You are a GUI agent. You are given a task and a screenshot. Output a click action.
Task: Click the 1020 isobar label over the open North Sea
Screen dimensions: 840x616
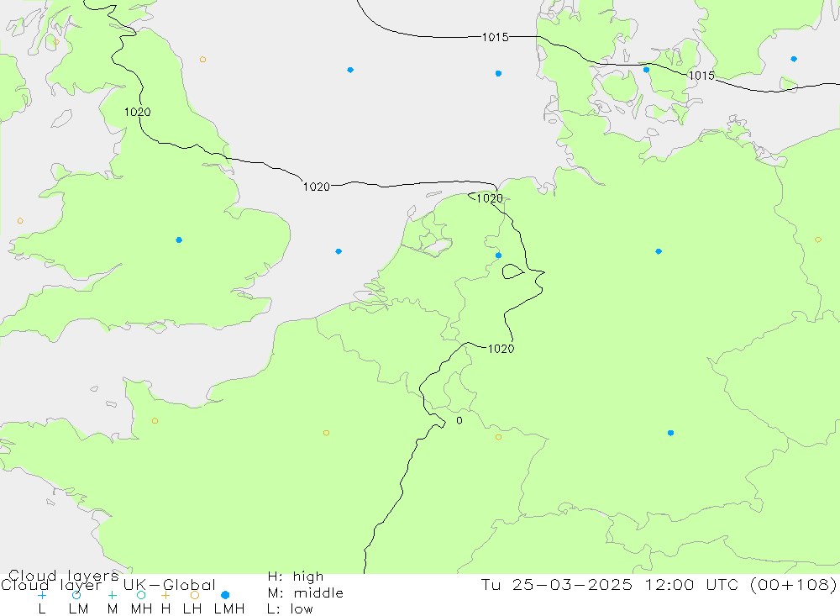[317, 187]
